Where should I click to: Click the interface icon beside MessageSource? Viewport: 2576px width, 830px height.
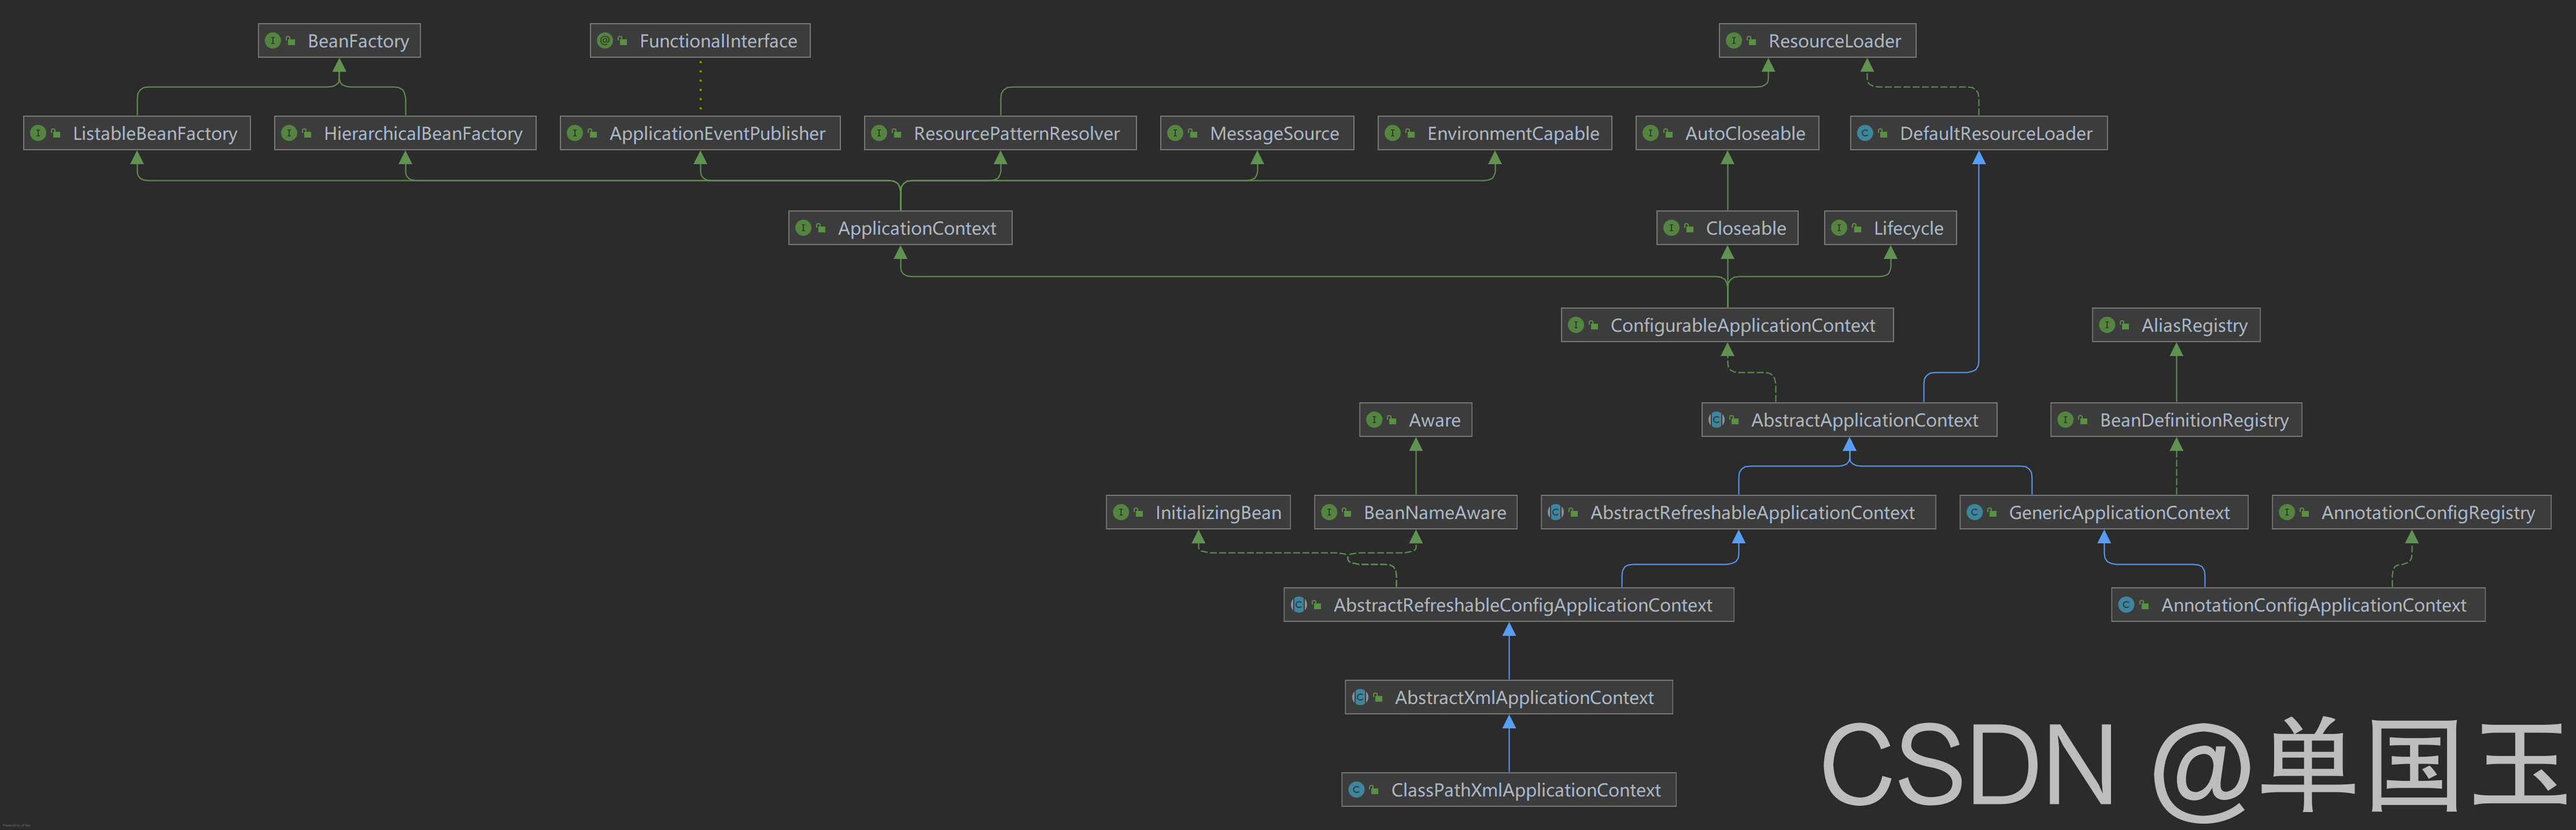pos(1174,133)
